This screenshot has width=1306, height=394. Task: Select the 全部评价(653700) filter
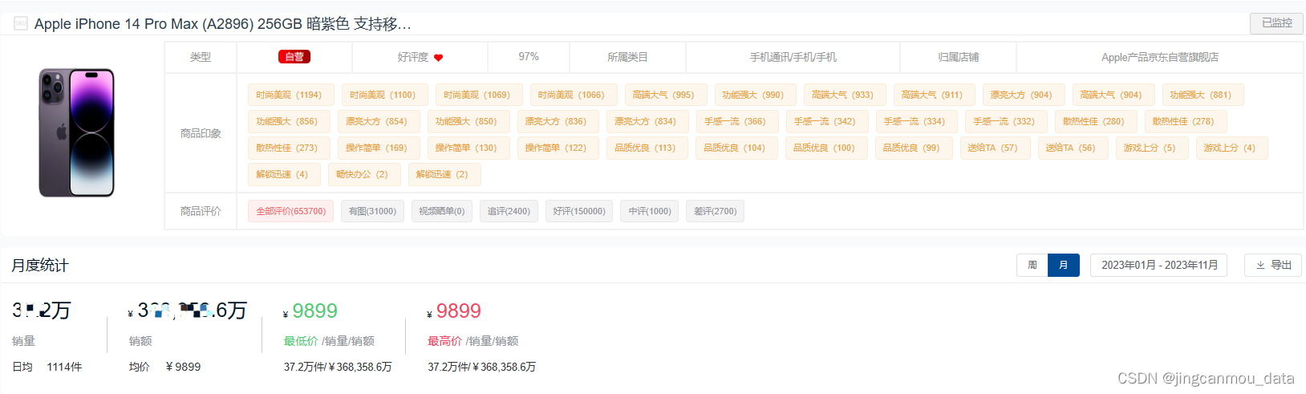[290, 211]
